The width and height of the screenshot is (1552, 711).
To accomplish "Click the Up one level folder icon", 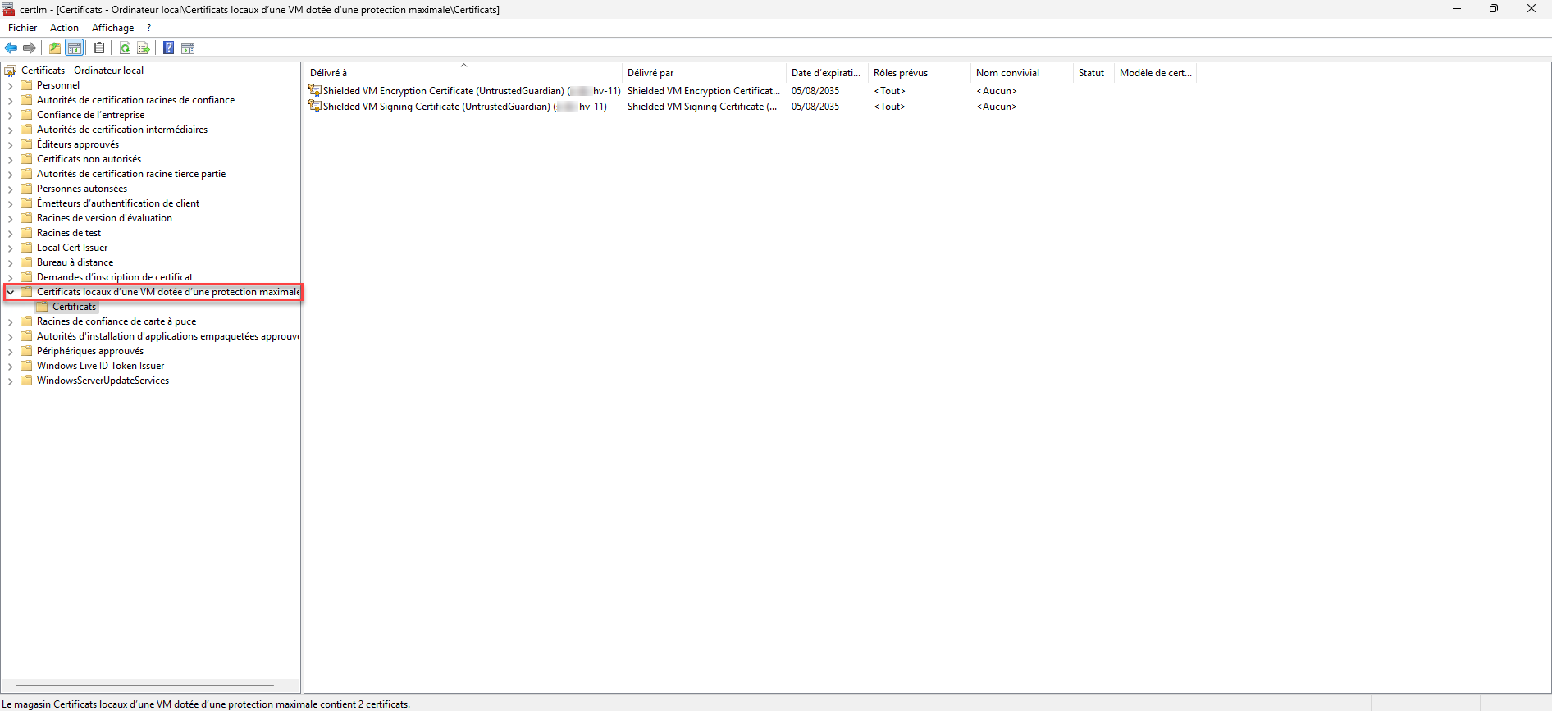I will click(55, 48).
